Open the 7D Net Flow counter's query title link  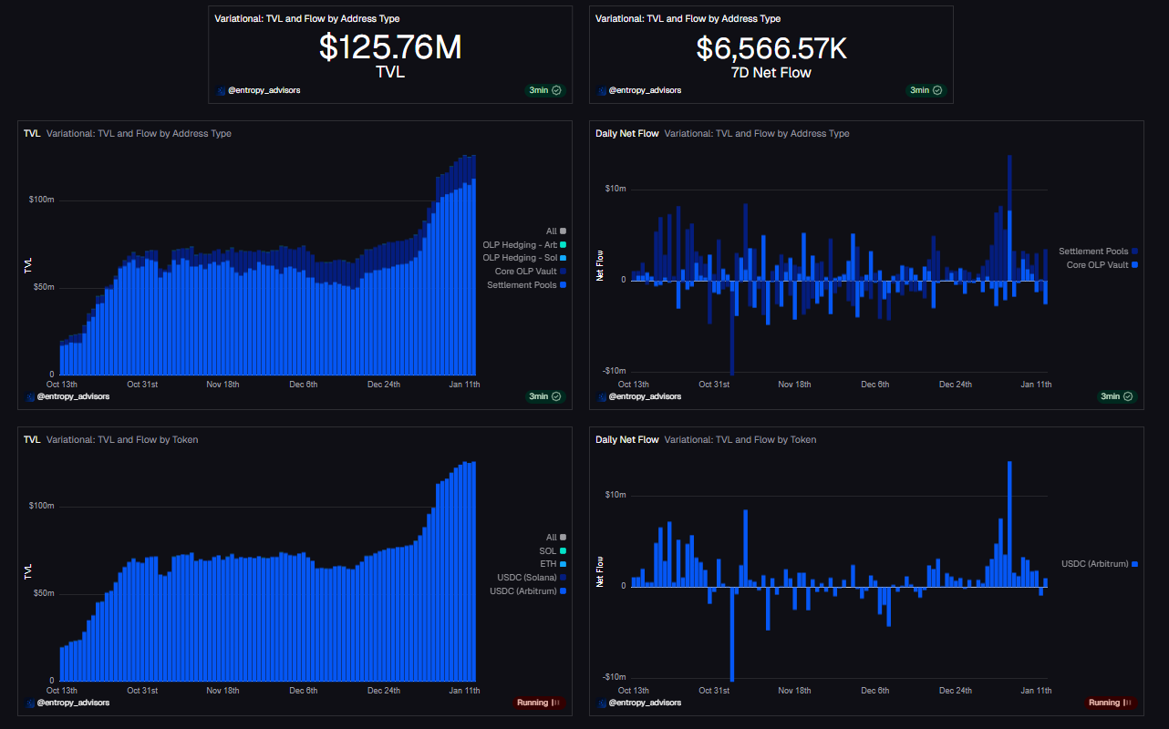(688, 19)
